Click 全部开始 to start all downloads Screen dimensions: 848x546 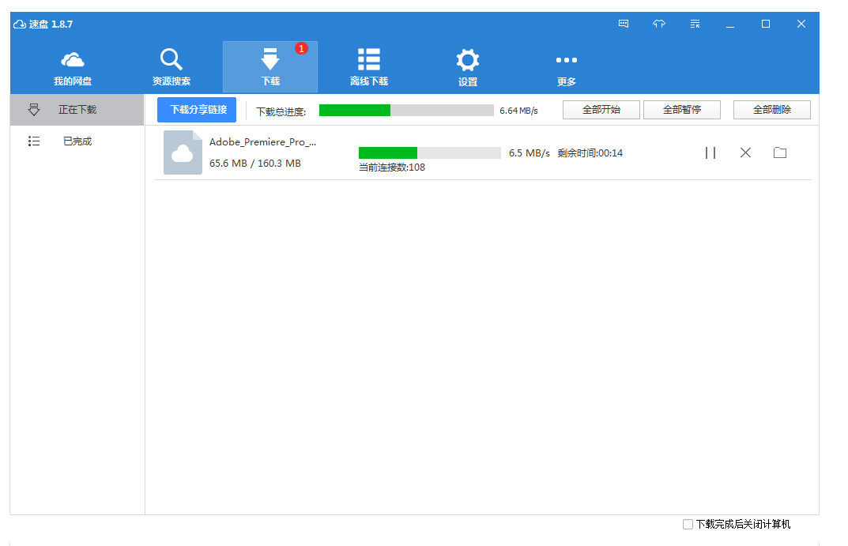click(601, 110)
